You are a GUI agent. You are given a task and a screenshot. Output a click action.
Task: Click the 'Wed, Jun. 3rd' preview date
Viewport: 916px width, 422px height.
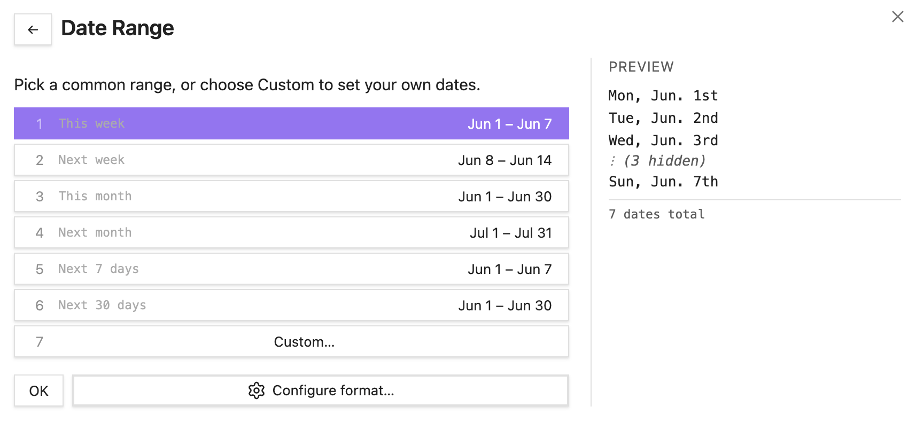[x=663, y=140]
